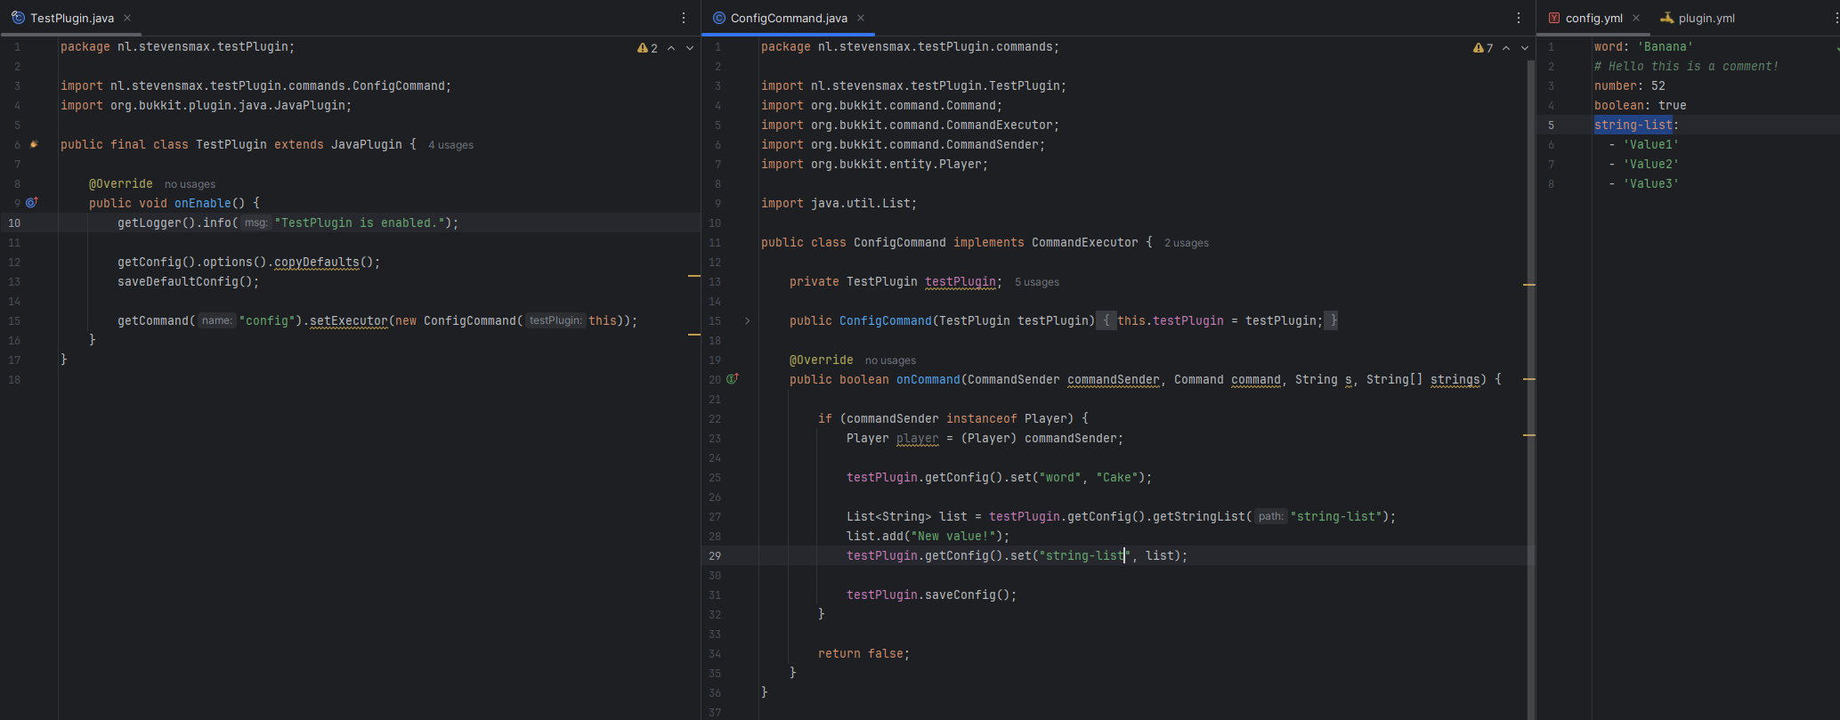
Task: Close the config.yml tab
Action: pyautogui.click(x=1636, y=18)
